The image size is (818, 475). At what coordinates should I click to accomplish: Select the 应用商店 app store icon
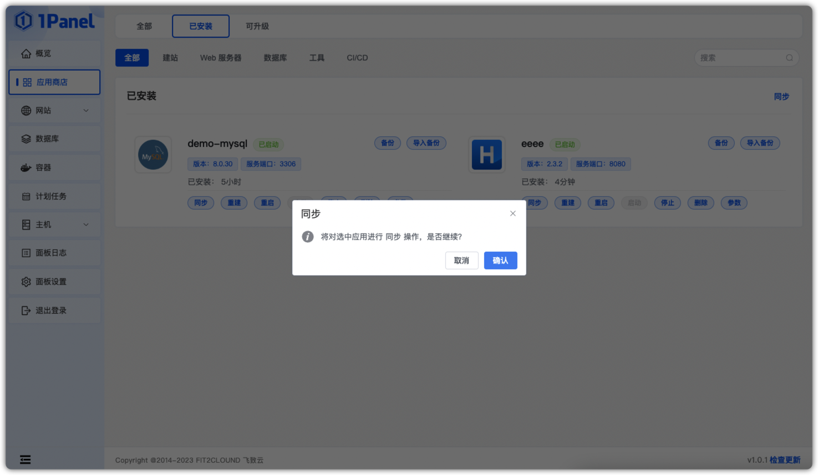pyautogui.click(x=26, y=81)
